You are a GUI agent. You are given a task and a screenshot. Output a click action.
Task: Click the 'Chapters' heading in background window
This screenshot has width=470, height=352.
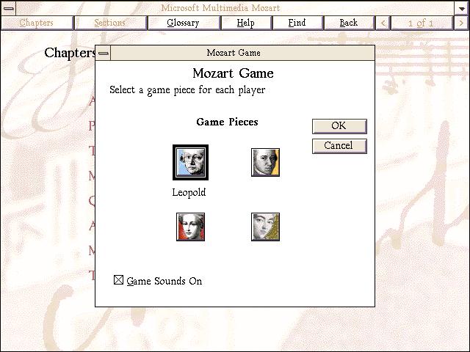click(70, 53)
